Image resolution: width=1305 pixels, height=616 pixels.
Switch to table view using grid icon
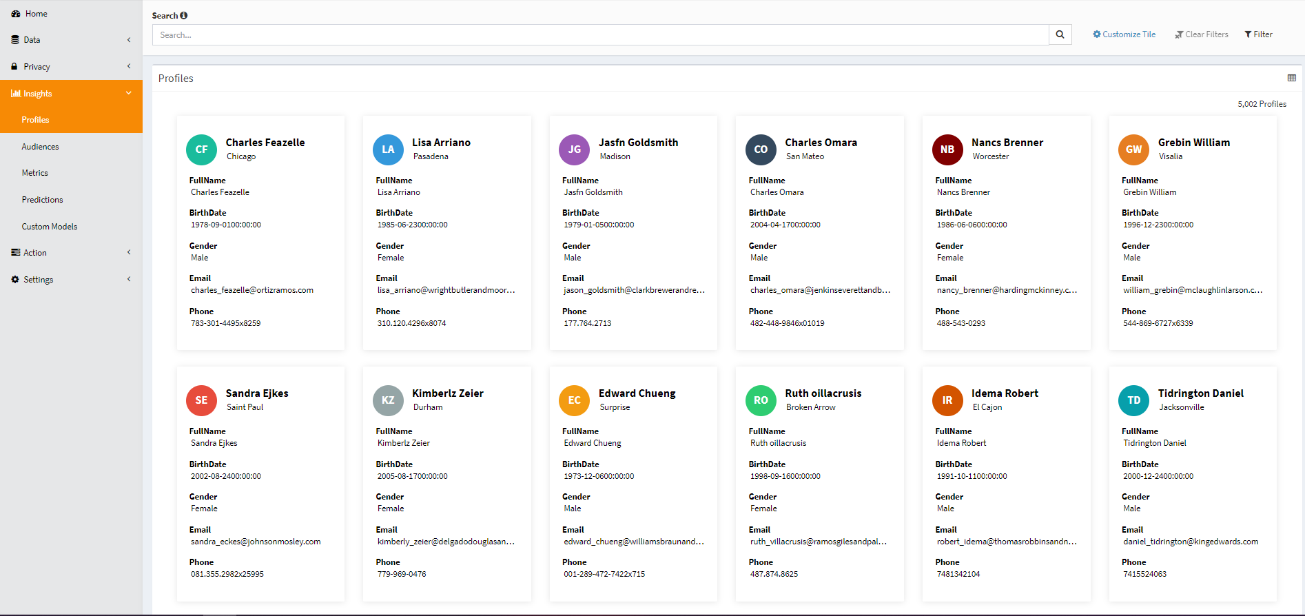(x=1291, y=79)
